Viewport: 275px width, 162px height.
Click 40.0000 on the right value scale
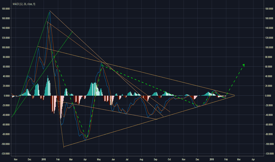(x=269, y=76)
